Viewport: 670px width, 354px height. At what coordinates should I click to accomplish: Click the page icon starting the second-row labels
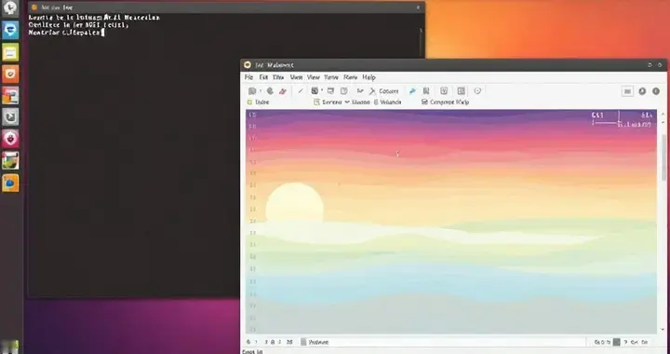(316, 102)
